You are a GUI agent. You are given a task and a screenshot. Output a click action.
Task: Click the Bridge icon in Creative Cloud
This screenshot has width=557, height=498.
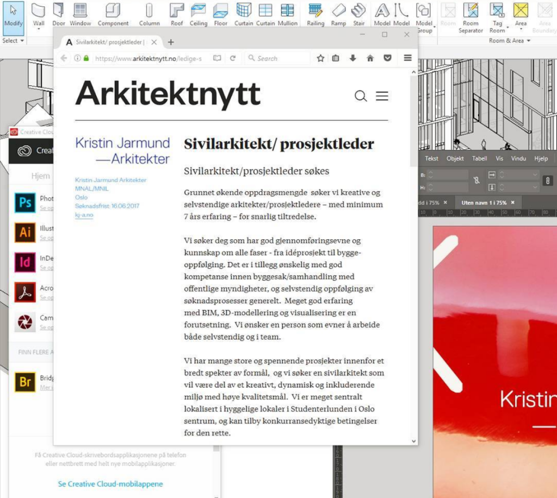[25, 382]
